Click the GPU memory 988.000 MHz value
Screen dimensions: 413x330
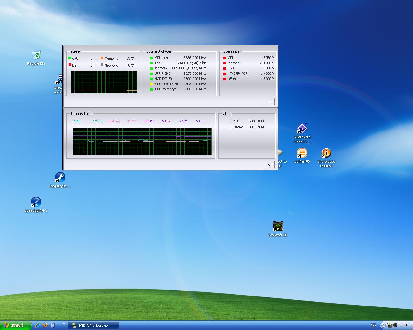tap(195, 89)
